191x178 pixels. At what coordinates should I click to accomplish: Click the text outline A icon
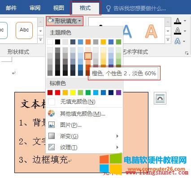[178, 31]
